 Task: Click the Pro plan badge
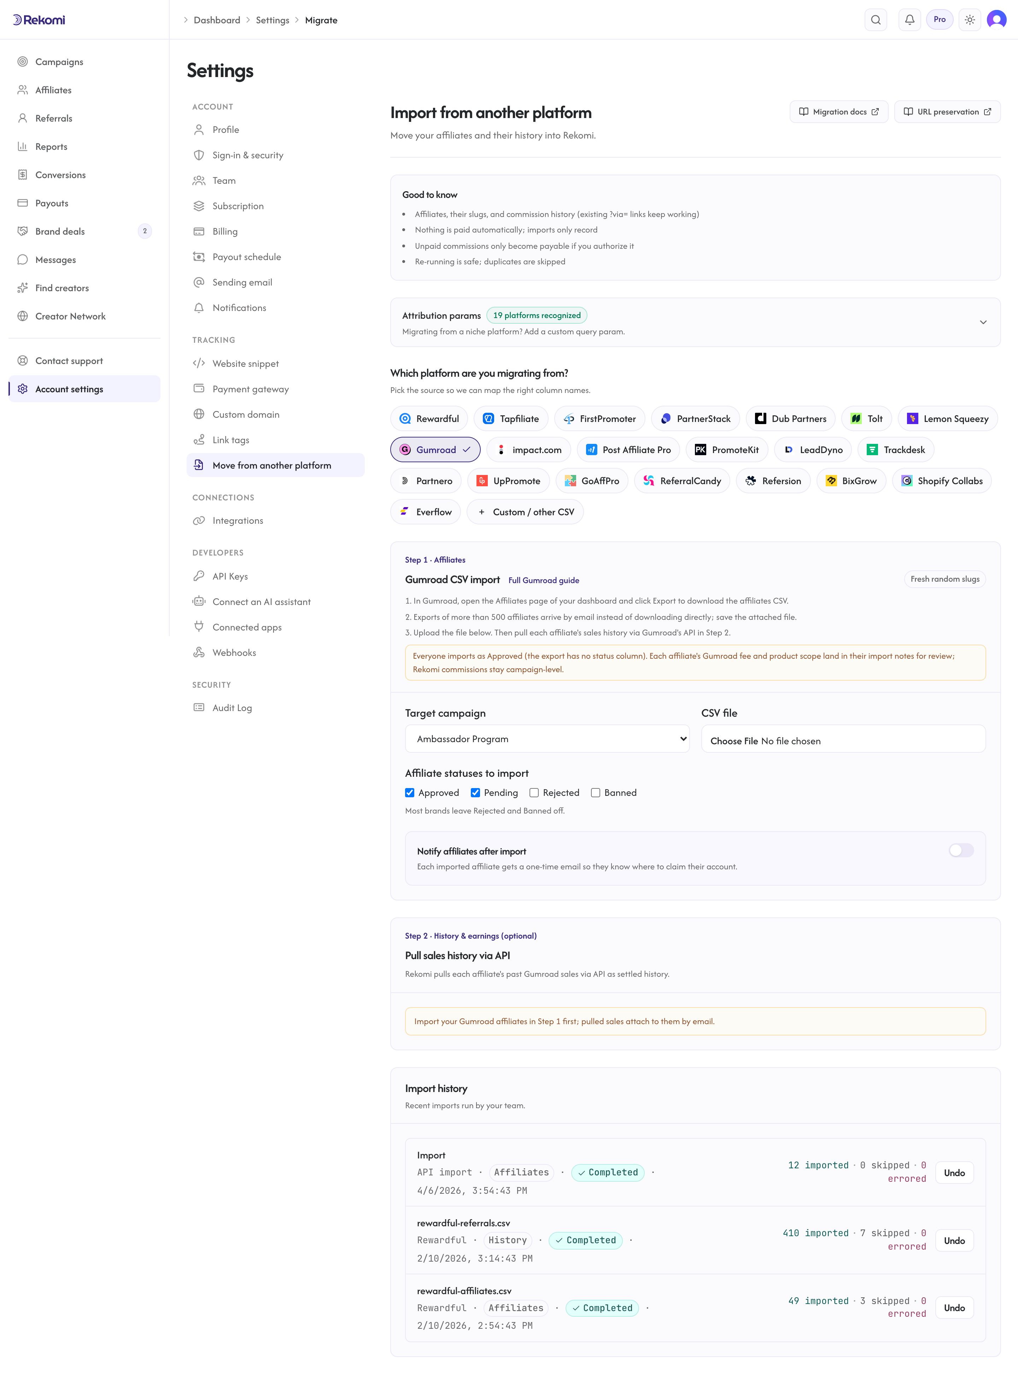[x=939, y=20]
